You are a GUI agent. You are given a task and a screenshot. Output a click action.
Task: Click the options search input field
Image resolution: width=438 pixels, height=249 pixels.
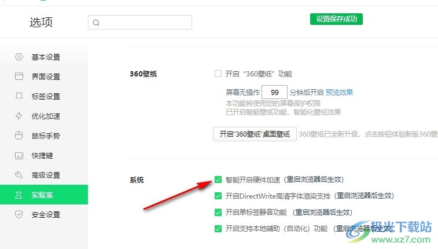140,23
